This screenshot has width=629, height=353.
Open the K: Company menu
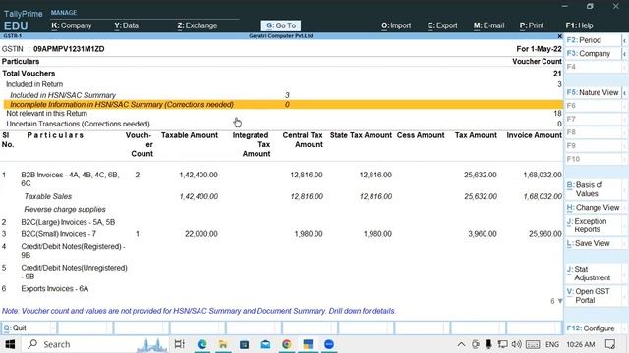click(x=72, y=25)
